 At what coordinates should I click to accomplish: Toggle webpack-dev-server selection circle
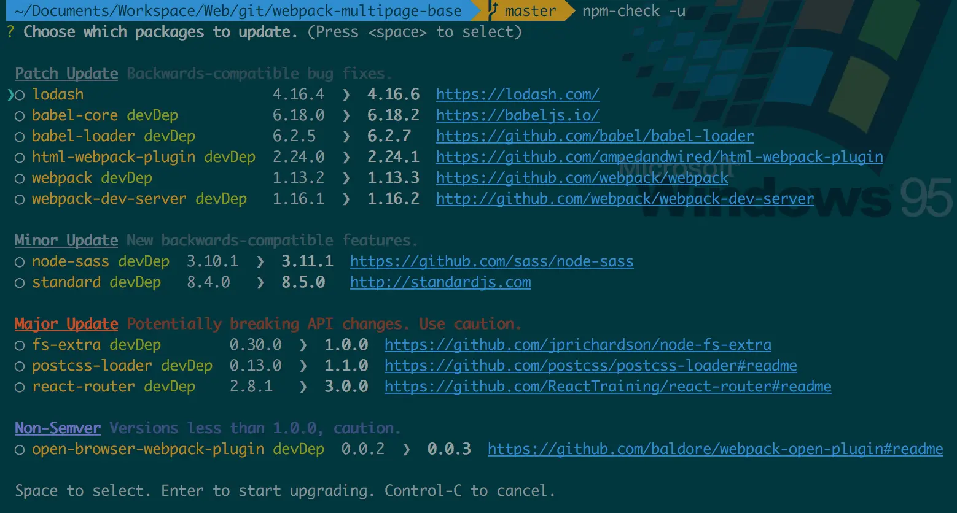tap(20, 199)
